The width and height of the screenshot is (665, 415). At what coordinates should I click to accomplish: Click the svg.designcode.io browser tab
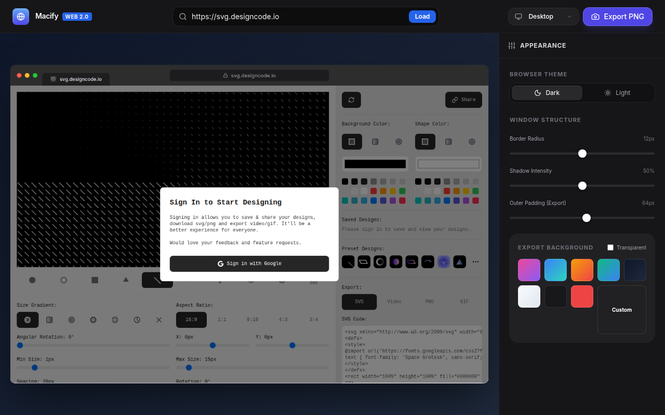click(x=76, y=79)
